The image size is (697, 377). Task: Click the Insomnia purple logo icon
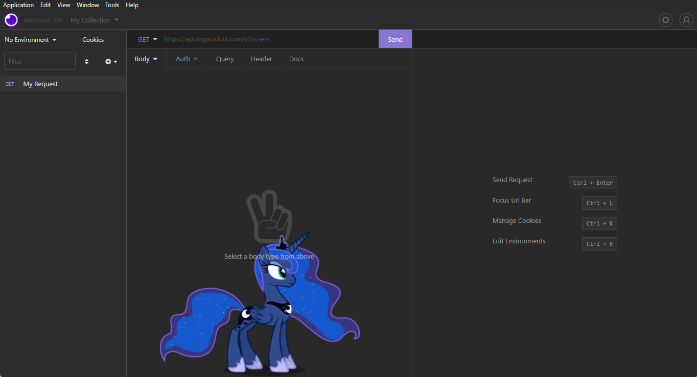point(11,20)
